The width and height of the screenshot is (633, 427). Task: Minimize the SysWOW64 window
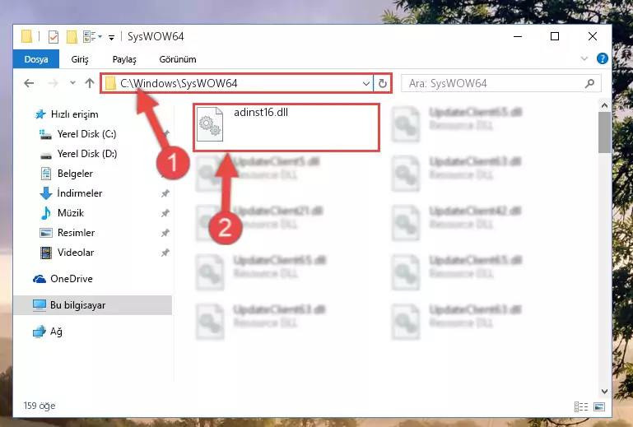518,37
